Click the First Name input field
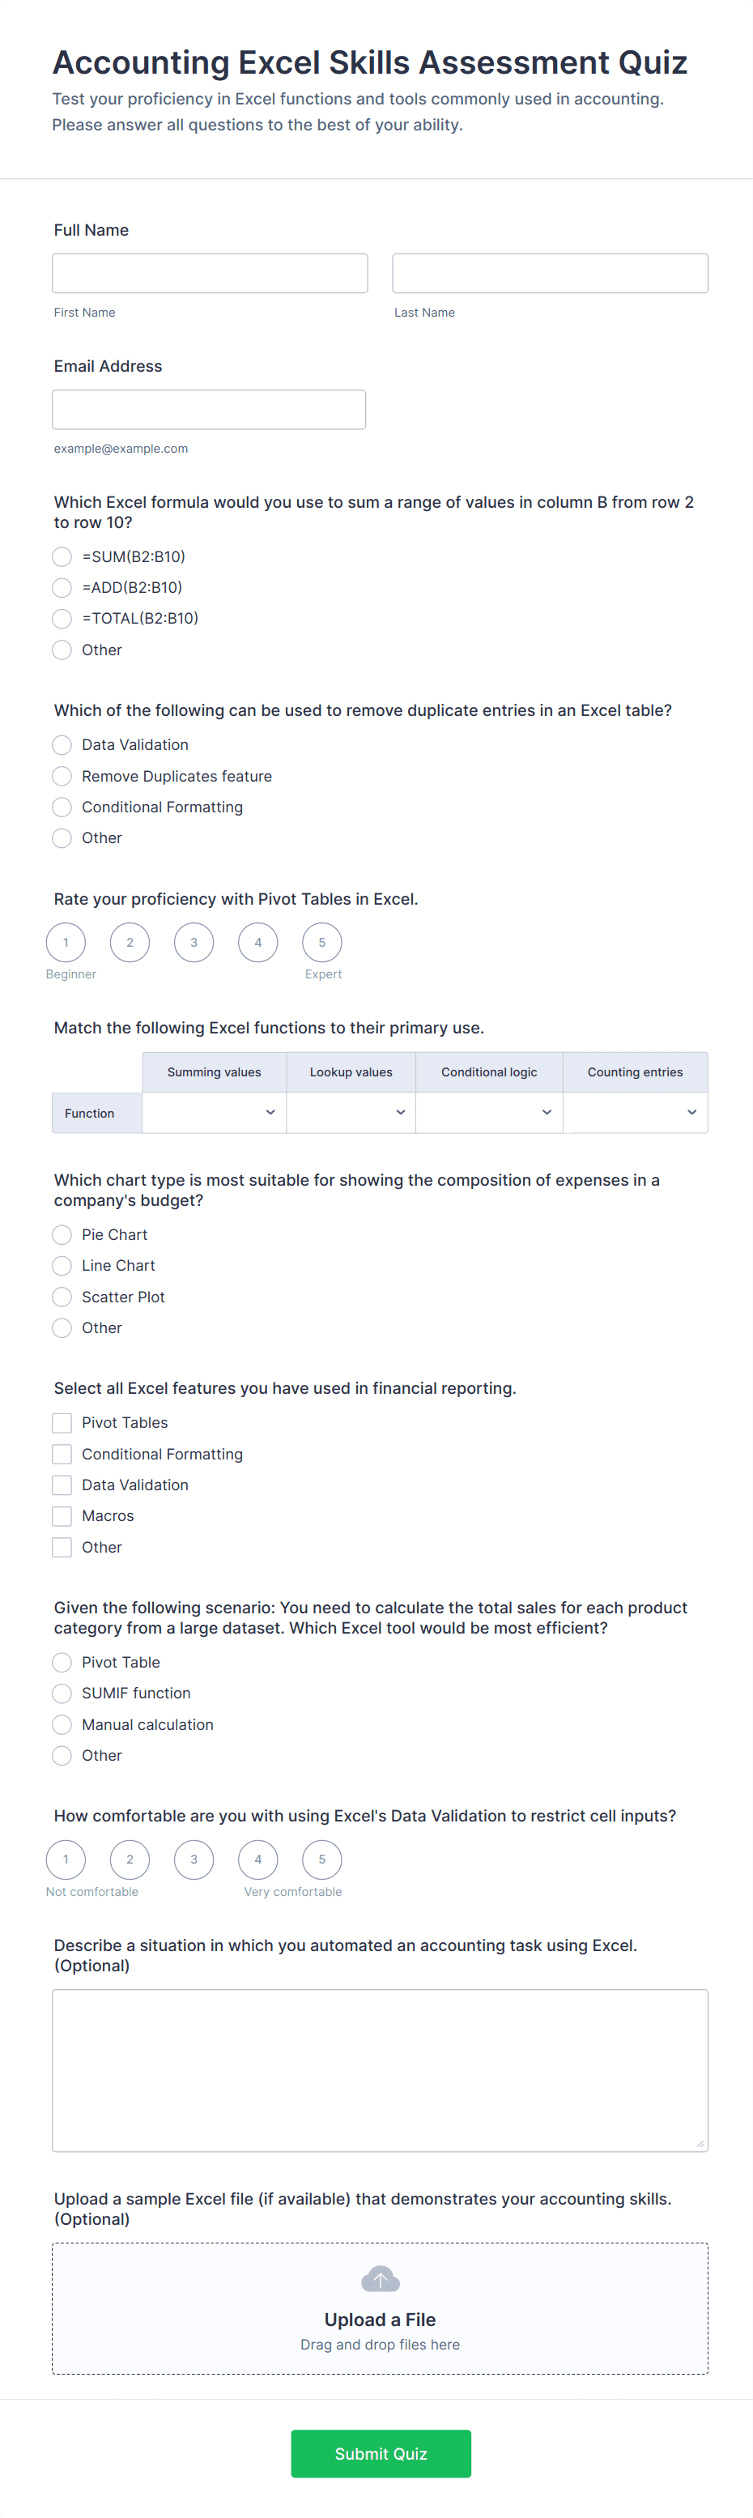 click(x=210, y=274)
